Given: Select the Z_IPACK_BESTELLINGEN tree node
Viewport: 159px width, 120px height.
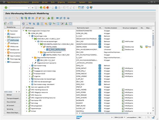Looking at the screenshot, I should 57,49.
